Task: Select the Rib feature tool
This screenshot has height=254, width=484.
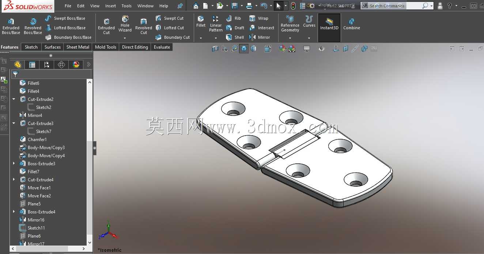Action: click(234, 18)
